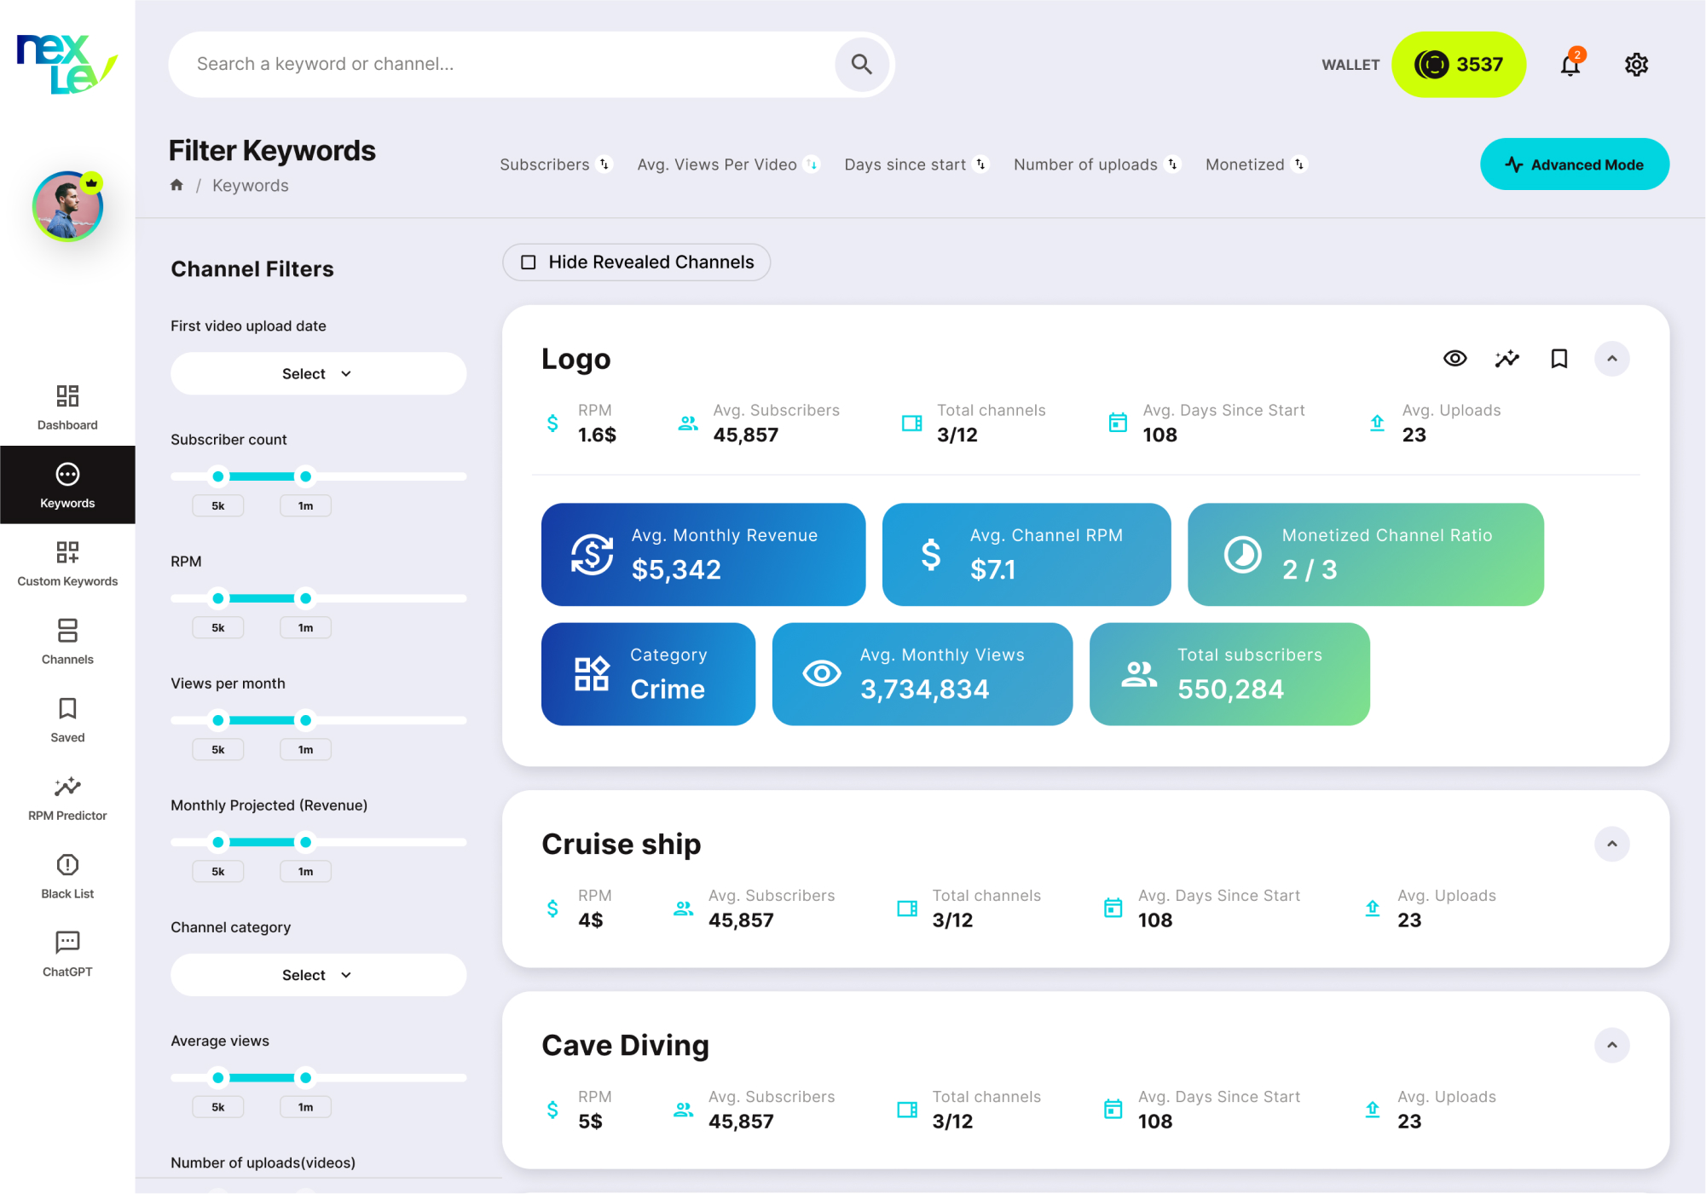Enable Hide Revealed Channels checkbox

pyautogui.click(x=529, y=262)
